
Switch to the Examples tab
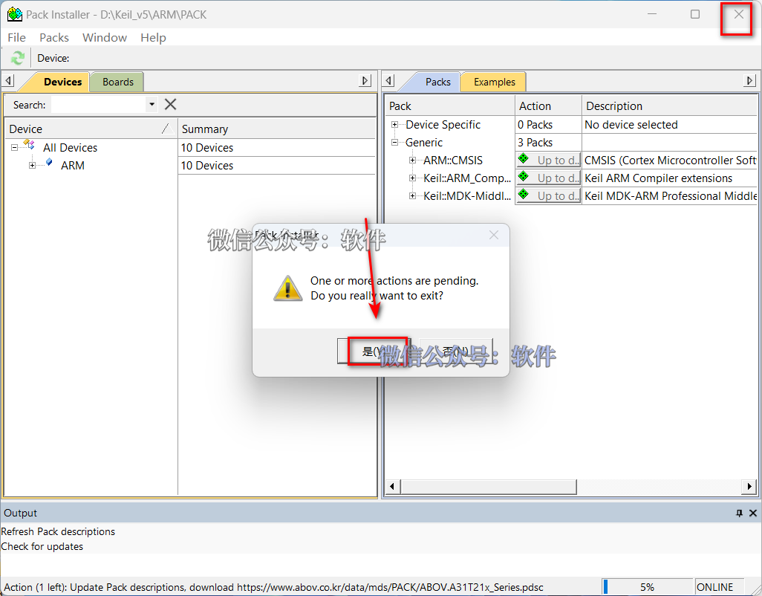coord(494,82)
